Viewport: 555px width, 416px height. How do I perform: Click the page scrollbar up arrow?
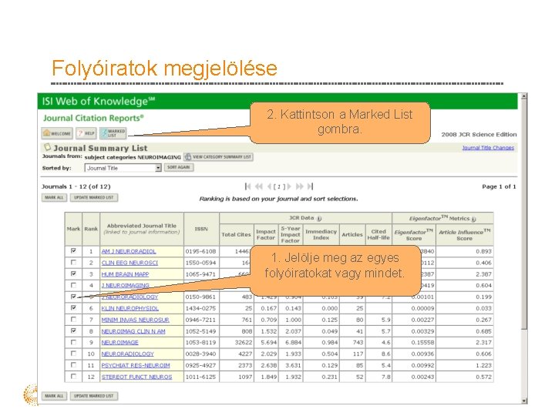click(524, 96)
